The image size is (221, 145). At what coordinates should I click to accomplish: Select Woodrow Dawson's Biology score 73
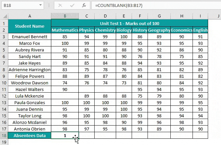coord(124,83)
